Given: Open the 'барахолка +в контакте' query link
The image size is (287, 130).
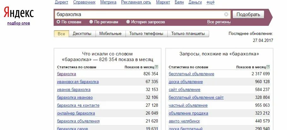Looking at the screenshot, I should click(78, 105).
